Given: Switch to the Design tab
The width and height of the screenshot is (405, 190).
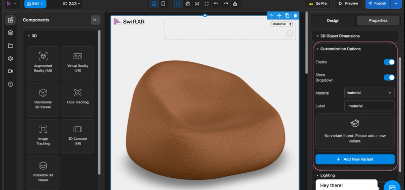Looking at the screenshot, I should 333,20.
